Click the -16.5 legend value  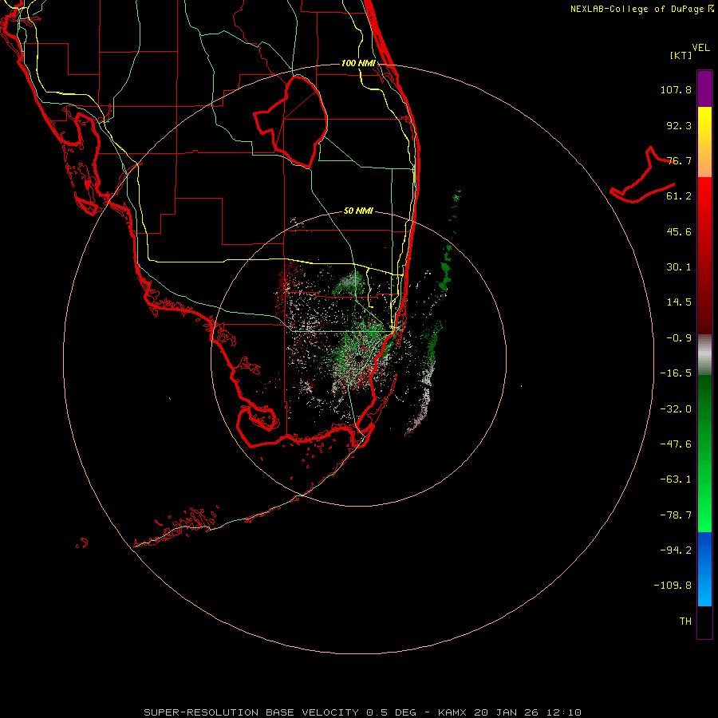[x=676, y=373]
